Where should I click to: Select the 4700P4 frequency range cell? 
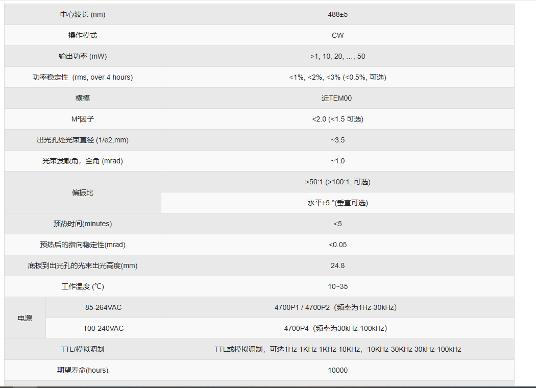tap(337, 328)
